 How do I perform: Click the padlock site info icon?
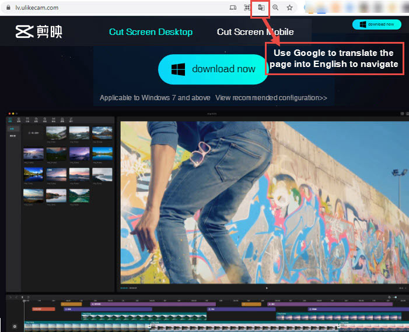tap(8, 8)
